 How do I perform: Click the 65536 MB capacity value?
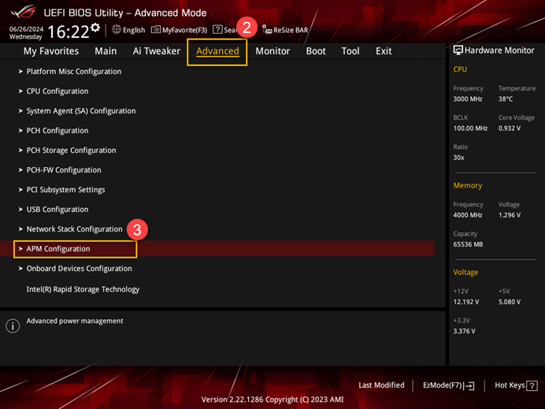pos(468,244)
